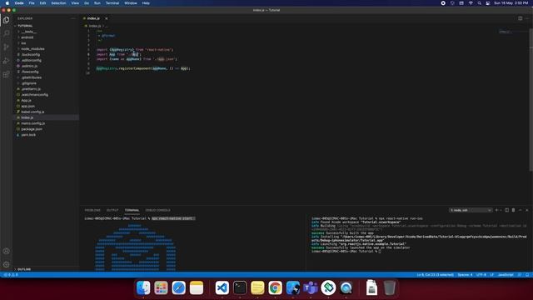Change indentation via Spaces: 4
Image resolution: width=533 pixels, height=300 pixels.
click(x=465, y=275)
